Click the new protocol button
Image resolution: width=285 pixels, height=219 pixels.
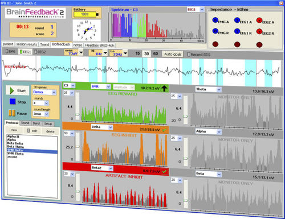(x=14, y=130)
